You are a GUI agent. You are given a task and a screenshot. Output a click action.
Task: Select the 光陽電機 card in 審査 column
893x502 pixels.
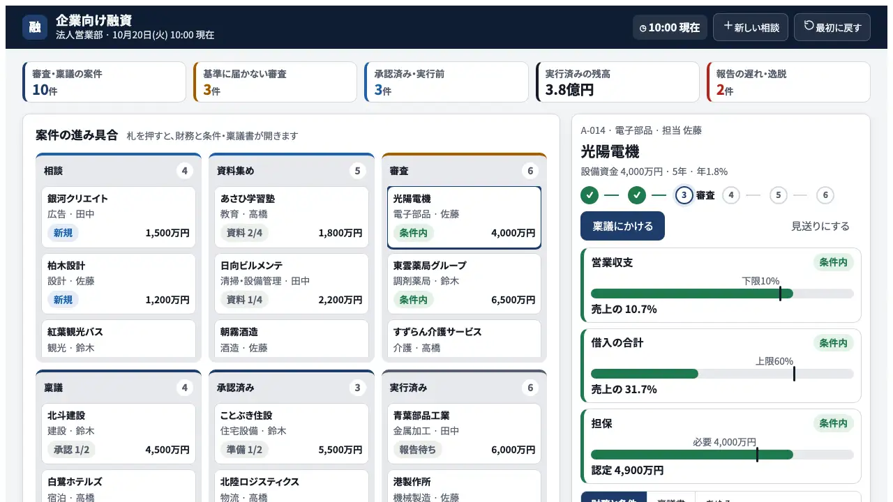(x=464, y=217)
